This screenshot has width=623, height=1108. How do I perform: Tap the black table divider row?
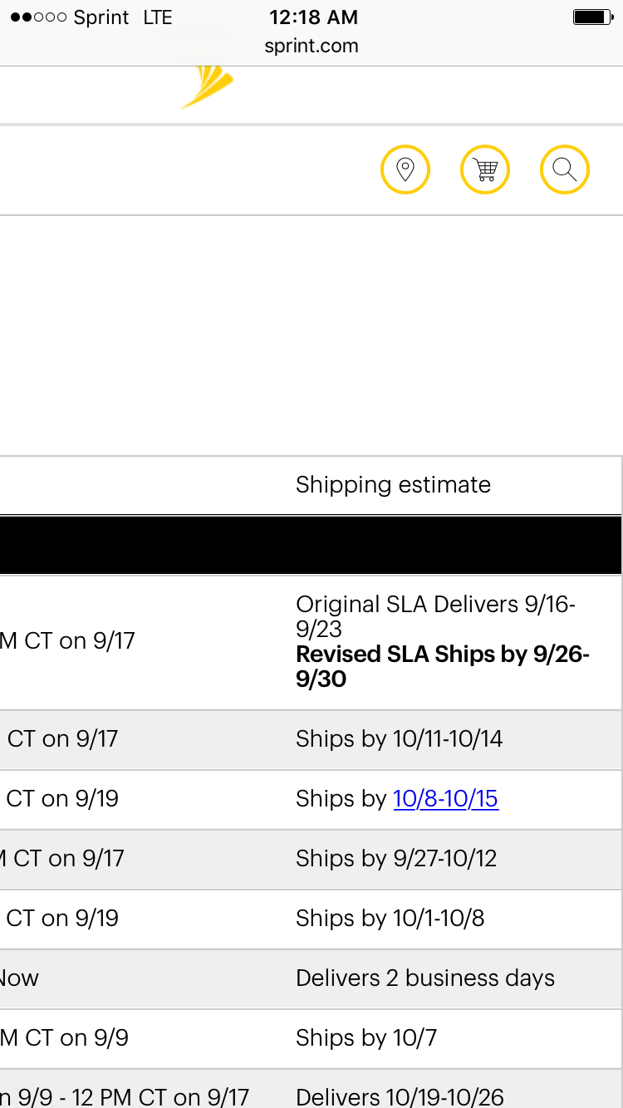(311, 546)
